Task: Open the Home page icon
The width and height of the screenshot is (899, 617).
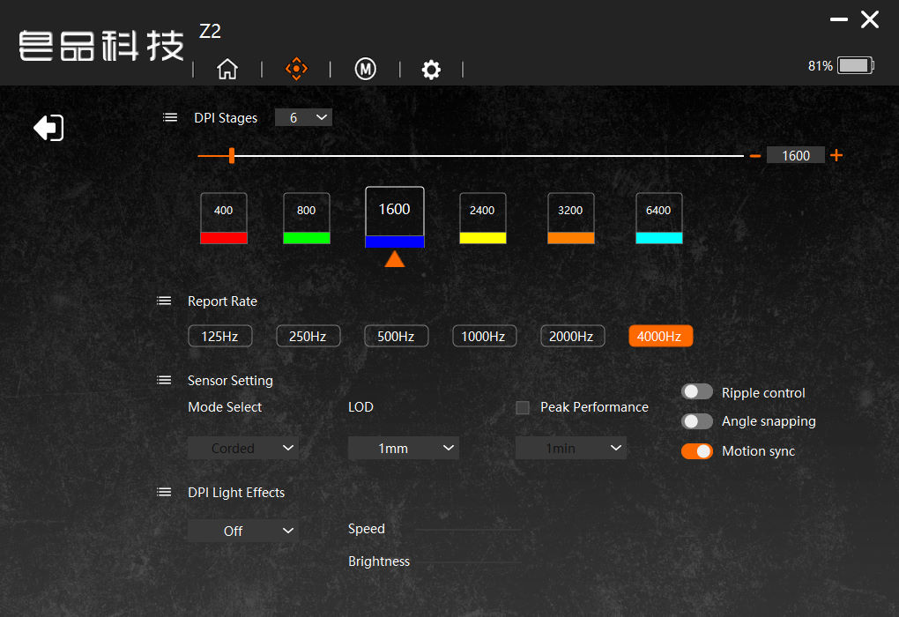Action: point(227,69)
